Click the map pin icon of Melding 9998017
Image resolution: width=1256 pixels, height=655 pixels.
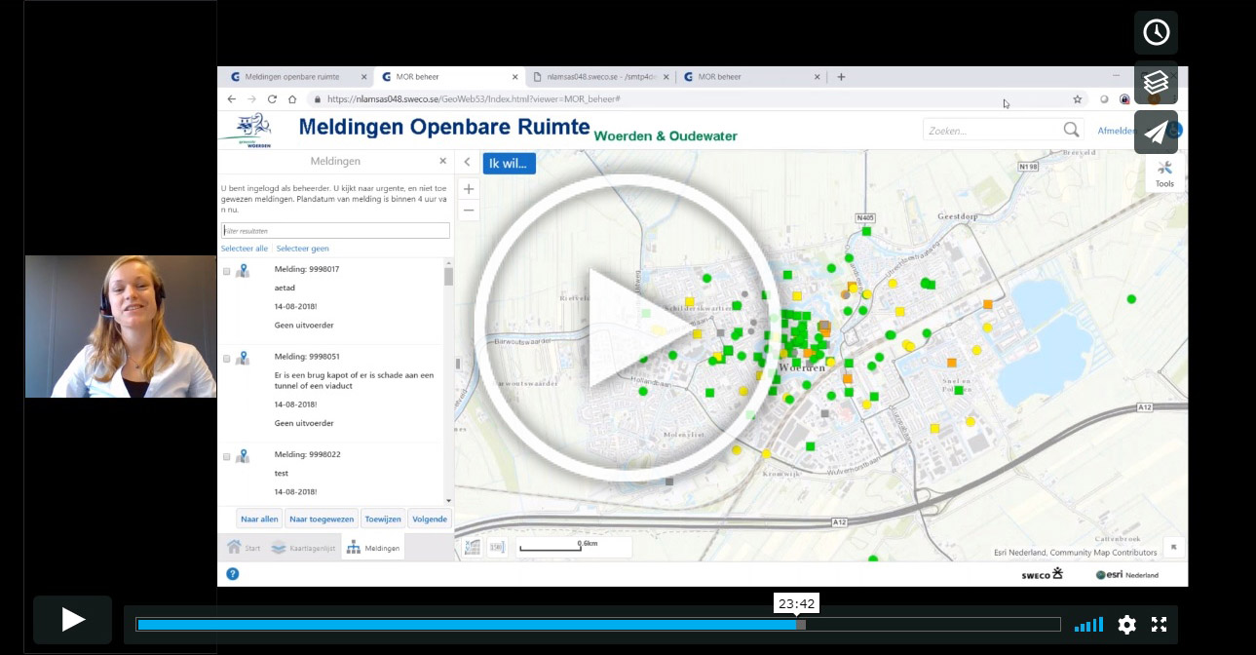point(243,271)
